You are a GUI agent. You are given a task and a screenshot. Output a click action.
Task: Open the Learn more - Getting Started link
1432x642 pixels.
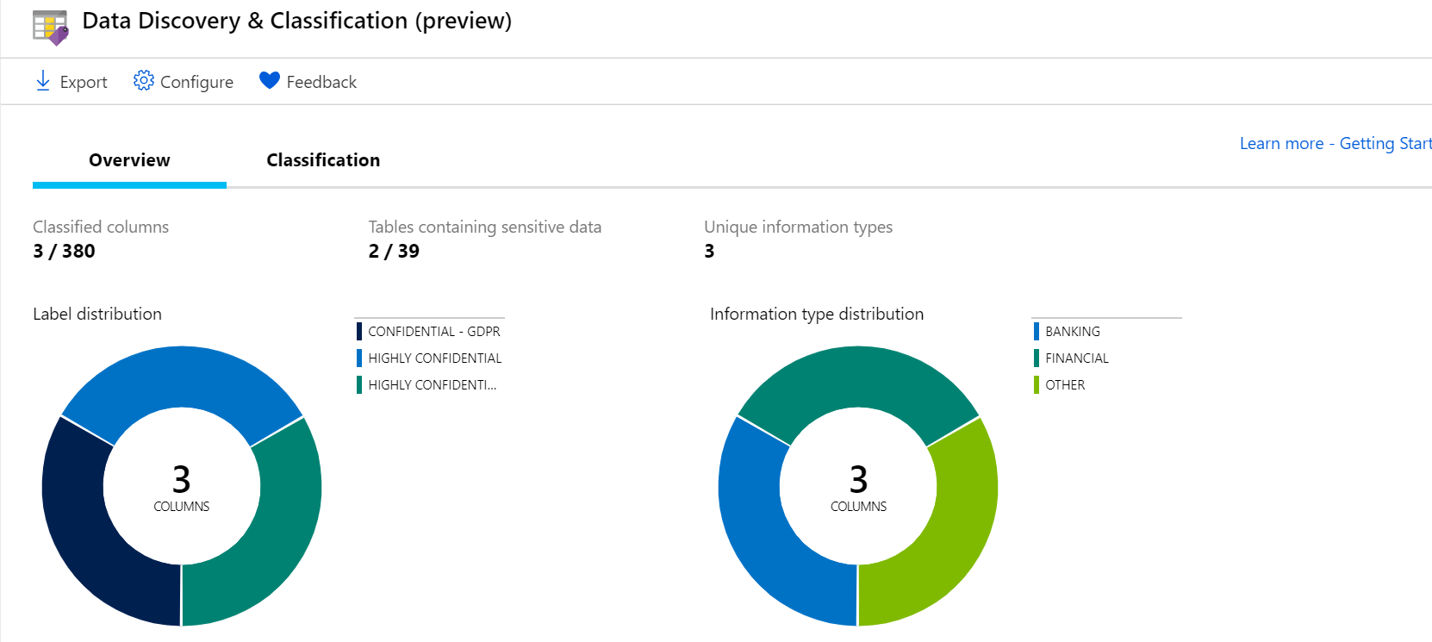tap(1335, 143)
